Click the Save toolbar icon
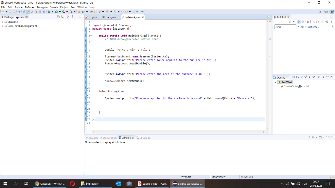Screen dimensions: 335x188 point(10,12)
